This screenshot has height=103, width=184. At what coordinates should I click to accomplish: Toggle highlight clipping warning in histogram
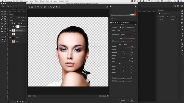coord(136,6)
